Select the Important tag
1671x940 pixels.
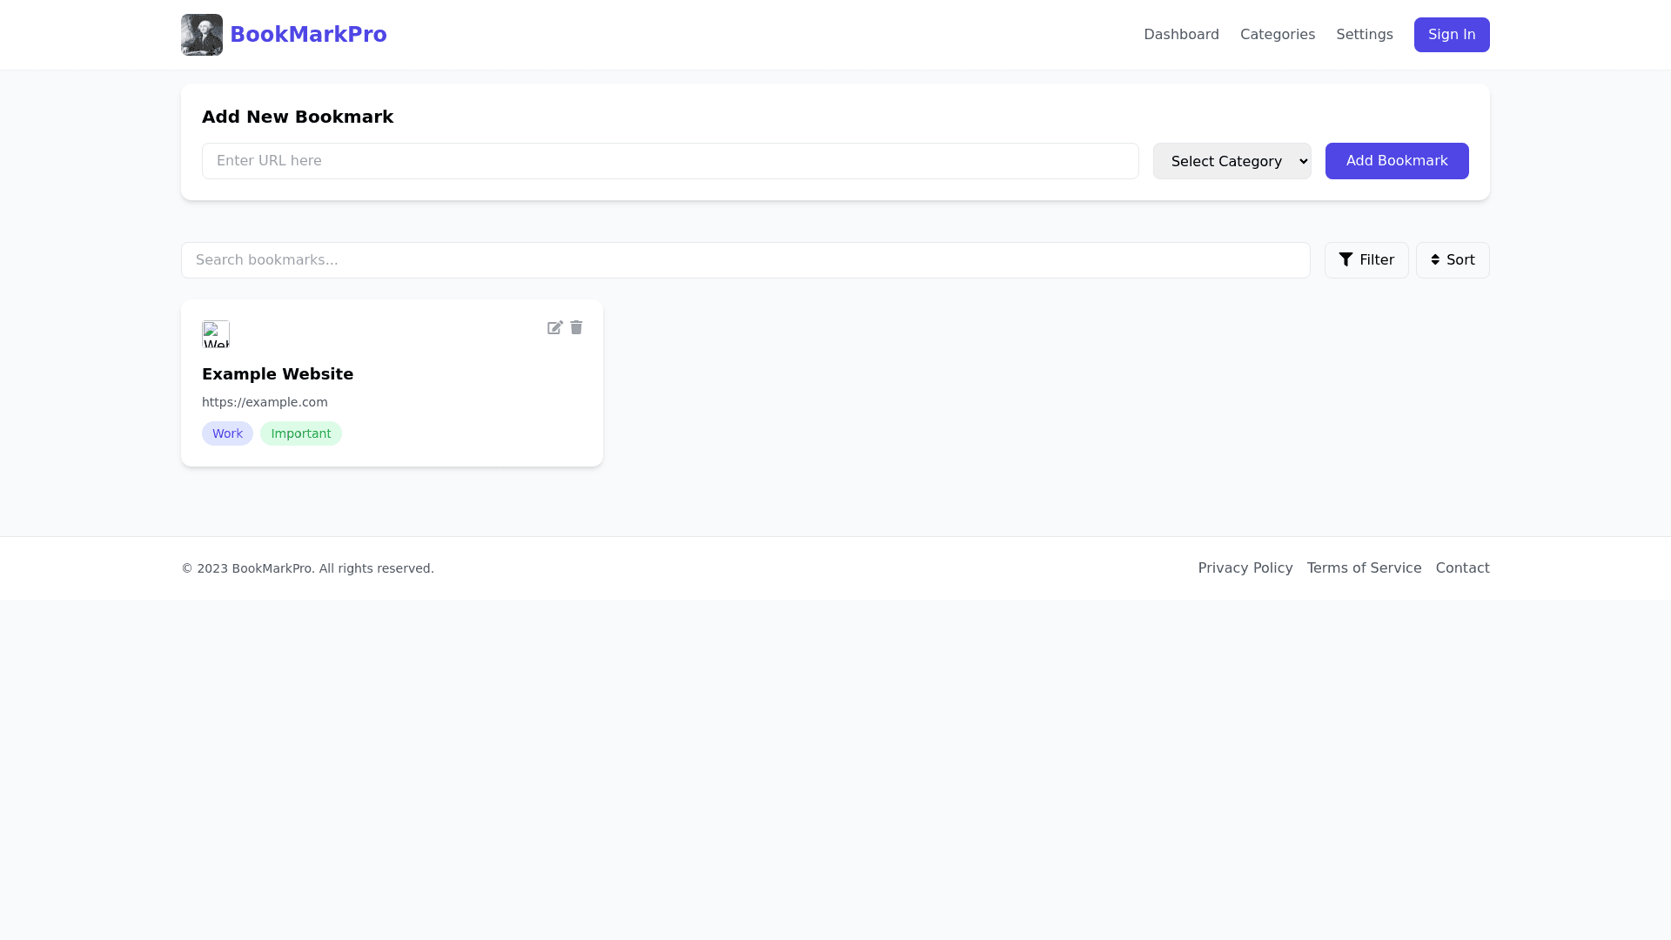click(x=300, y=433)
